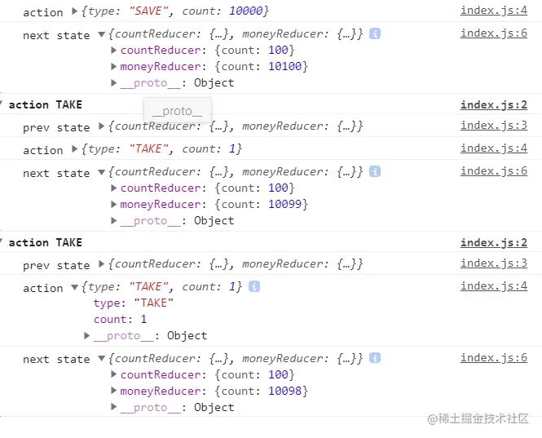Open index.js:6 link beside next state with 10100
The image size is (542, 438).
tap(494, 33)
